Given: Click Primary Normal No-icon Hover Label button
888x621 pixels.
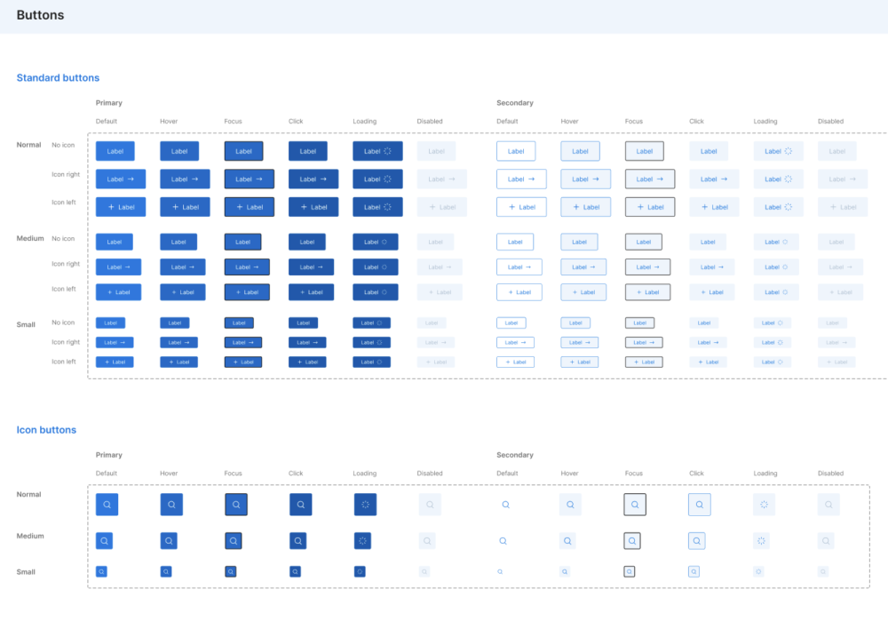Looking at the screenshot, I should pyautogui.click(x=179, y=151).
